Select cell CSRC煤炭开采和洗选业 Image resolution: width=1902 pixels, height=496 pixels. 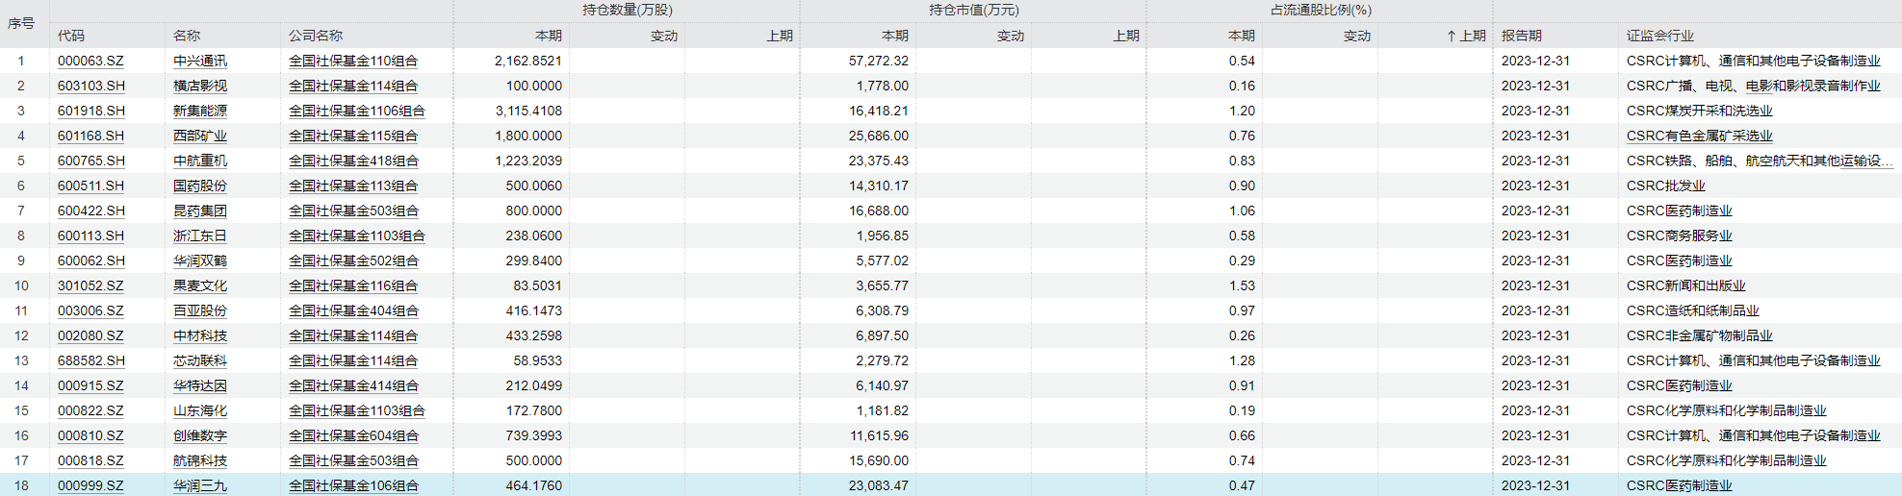[x=1699, y=111]
